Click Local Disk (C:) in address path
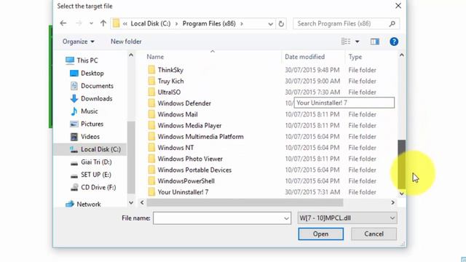Image resolution: width=466 pixels, height=262 pixels. (x=151, y=23)
